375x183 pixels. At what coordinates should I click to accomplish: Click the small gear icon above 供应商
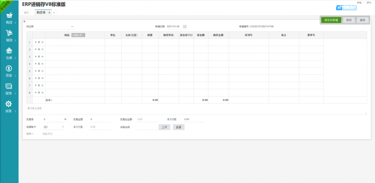click(24, 21)
